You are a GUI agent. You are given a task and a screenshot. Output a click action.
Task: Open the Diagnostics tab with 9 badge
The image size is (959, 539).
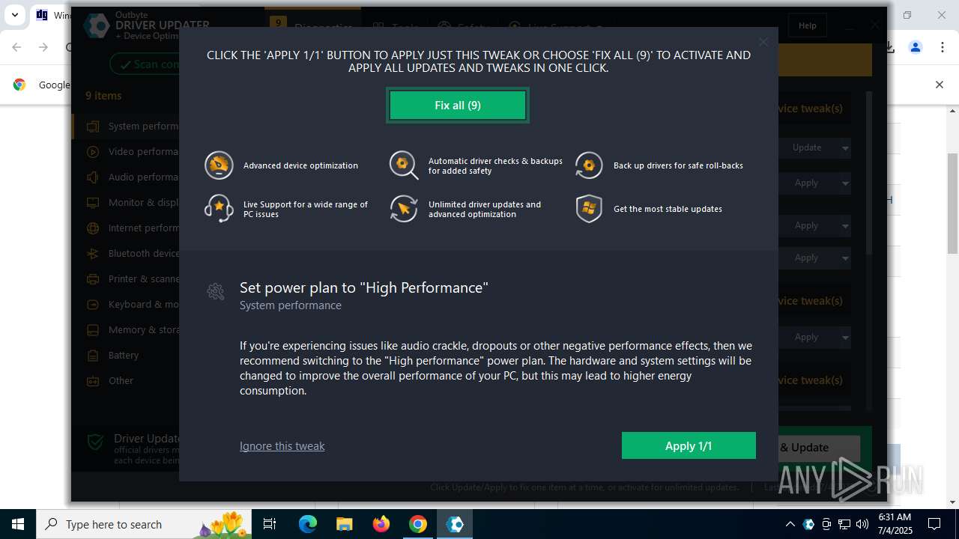312,25
